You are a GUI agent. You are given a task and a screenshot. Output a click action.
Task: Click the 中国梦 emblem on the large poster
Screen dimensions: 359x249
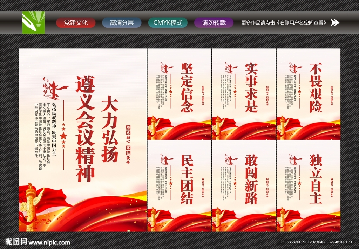(55, 88)
